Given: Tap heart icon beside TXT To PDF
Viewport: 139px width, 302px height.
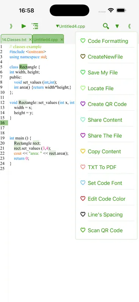Looking at the screenshot, I should tap(83, 167).
